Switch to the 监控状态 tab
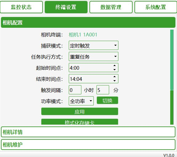Screen dimensions: 177x157 pyautogui.click(x=22, y=7)
